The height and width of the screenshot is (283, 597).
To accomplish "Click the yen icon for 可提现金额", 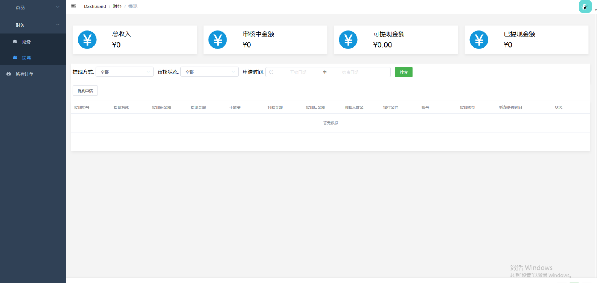I will click(348, 40).
